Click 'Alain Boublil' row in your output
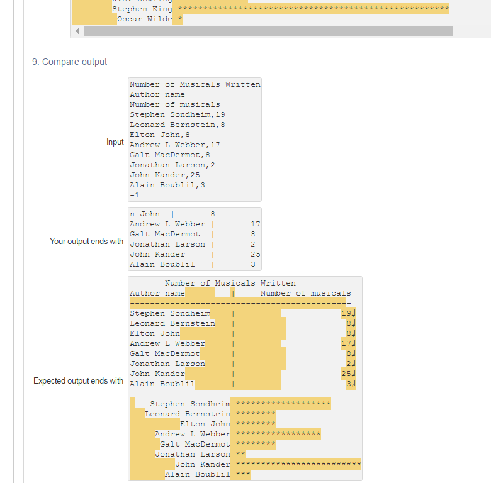491x483 pixels. coord(193,264)
